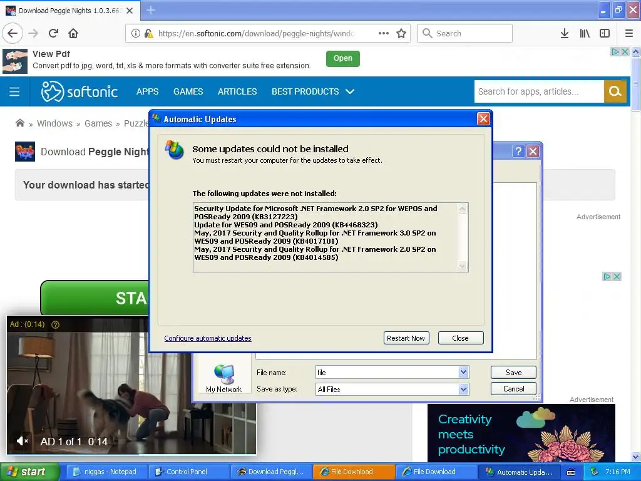This screenshot has width=641, height=481.
Task: Click Close button in Automatic Updates
Action: [461, 338]
